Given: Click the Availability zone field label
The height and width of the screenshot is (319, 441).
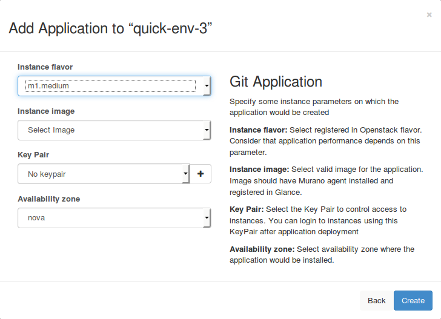Looking at the screenshot, I should (x=48, y=199).
